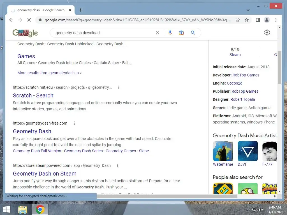
Task: Click the tab search chevron button
Action: [248, 10]
